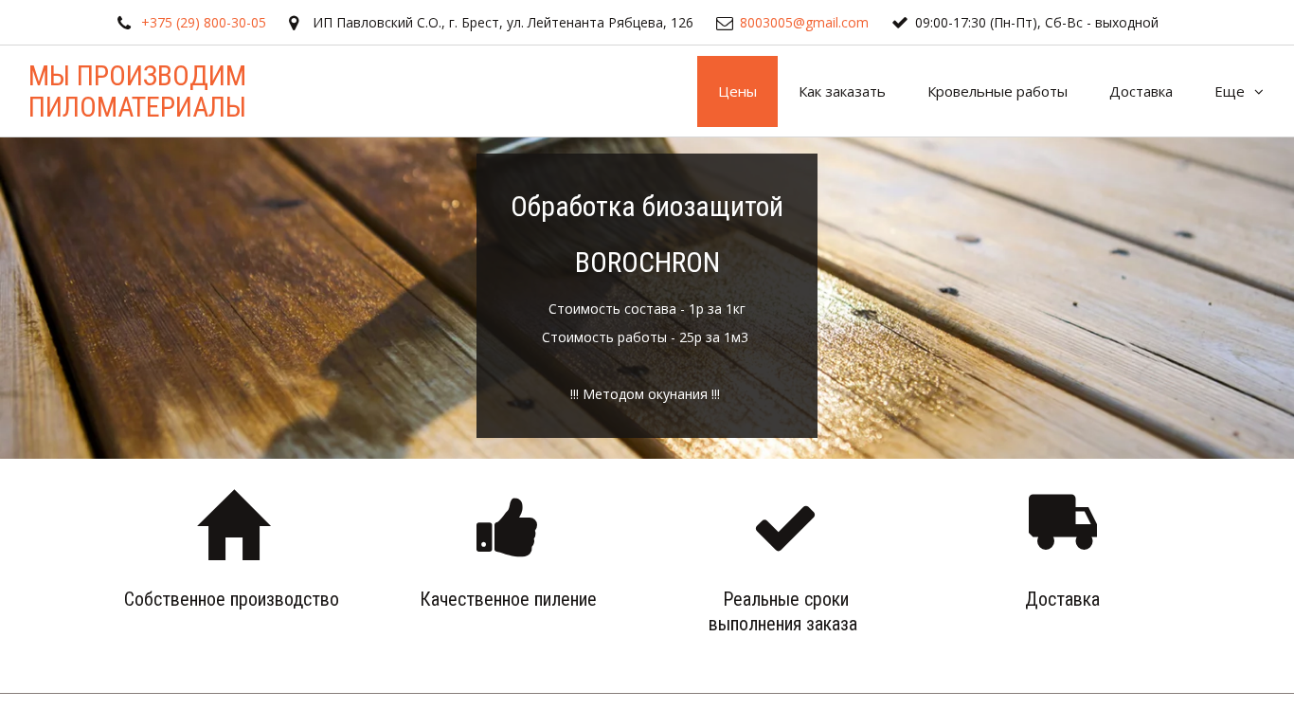Click the 8003005@gmail.com email link
Screen dimensions: 1294x728
[x=804, y=23]
